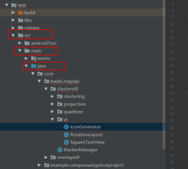Select the baidu.mapapi package label
This screenshot has height=169, width=188.
tap(65, 81)
